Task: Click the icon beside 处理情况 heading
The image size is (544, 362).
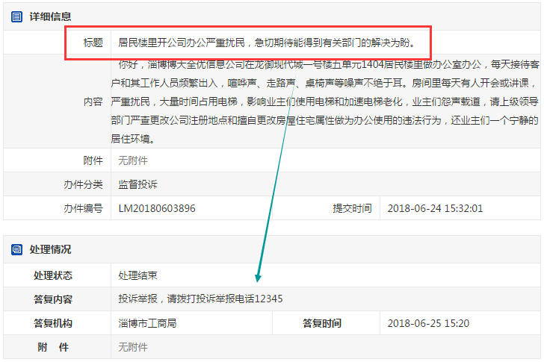Action: [x=17, y=249]
